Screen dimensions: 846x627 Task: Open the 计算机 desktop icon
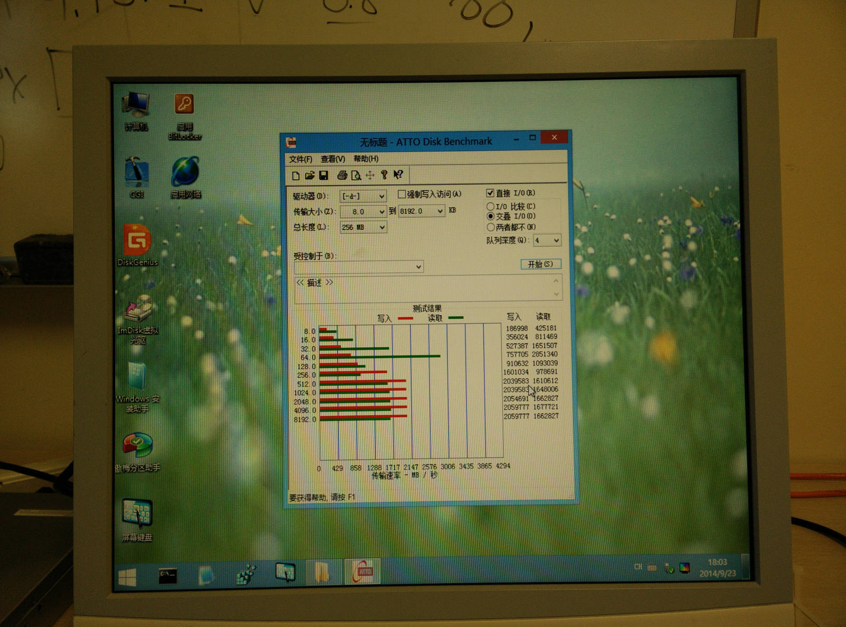tap(136, 112)
